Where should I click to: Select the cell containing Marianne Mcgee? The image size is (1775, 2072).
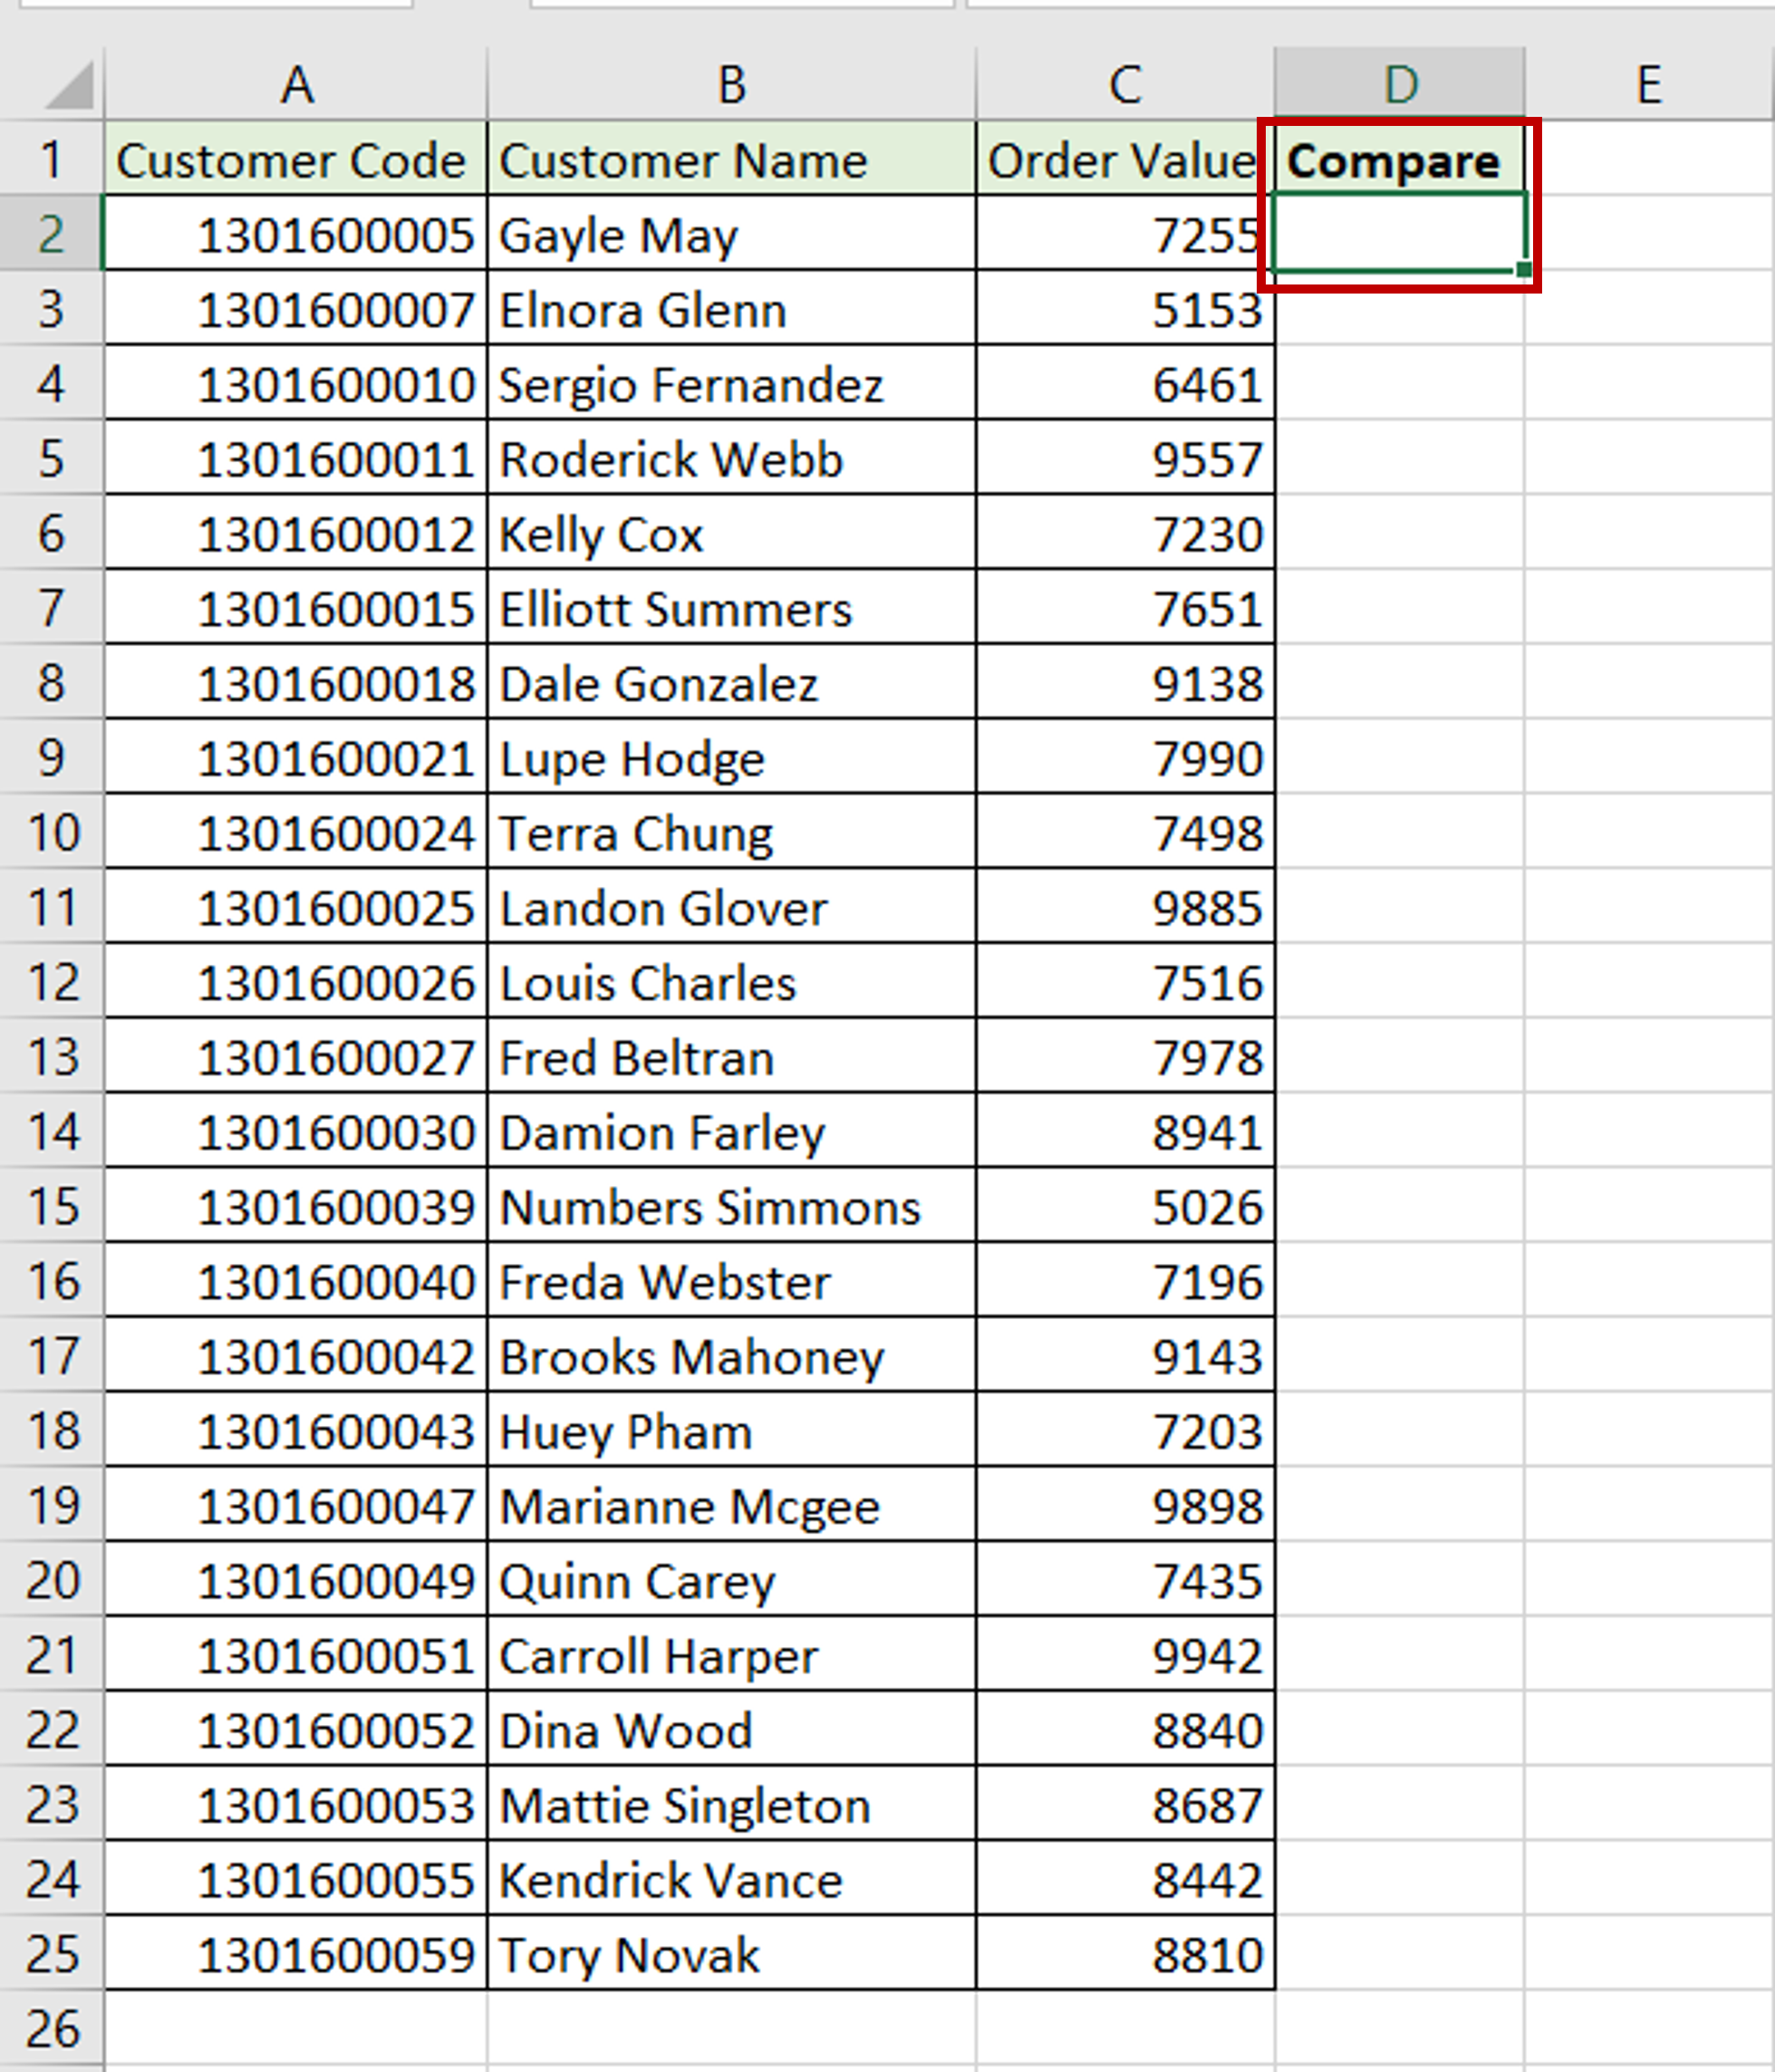[x=731, y=1506]
